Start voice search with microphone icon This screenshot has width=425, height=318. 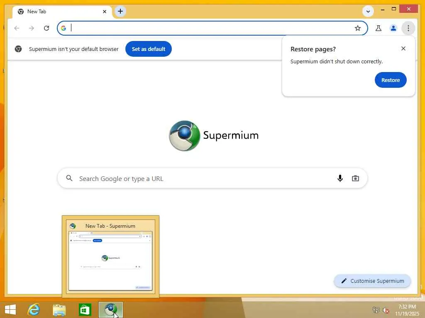[340, 178]
